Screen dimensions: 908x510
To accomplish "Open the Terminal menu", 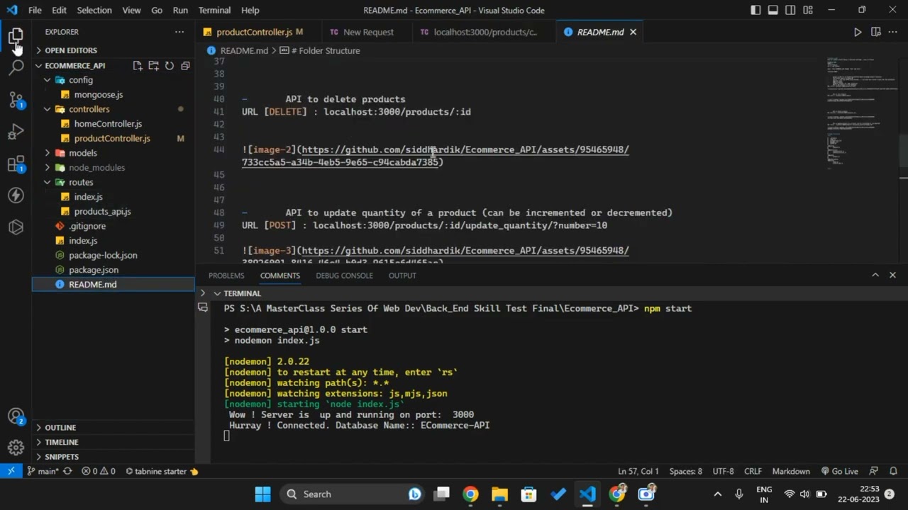I will [x=214, y=10].
